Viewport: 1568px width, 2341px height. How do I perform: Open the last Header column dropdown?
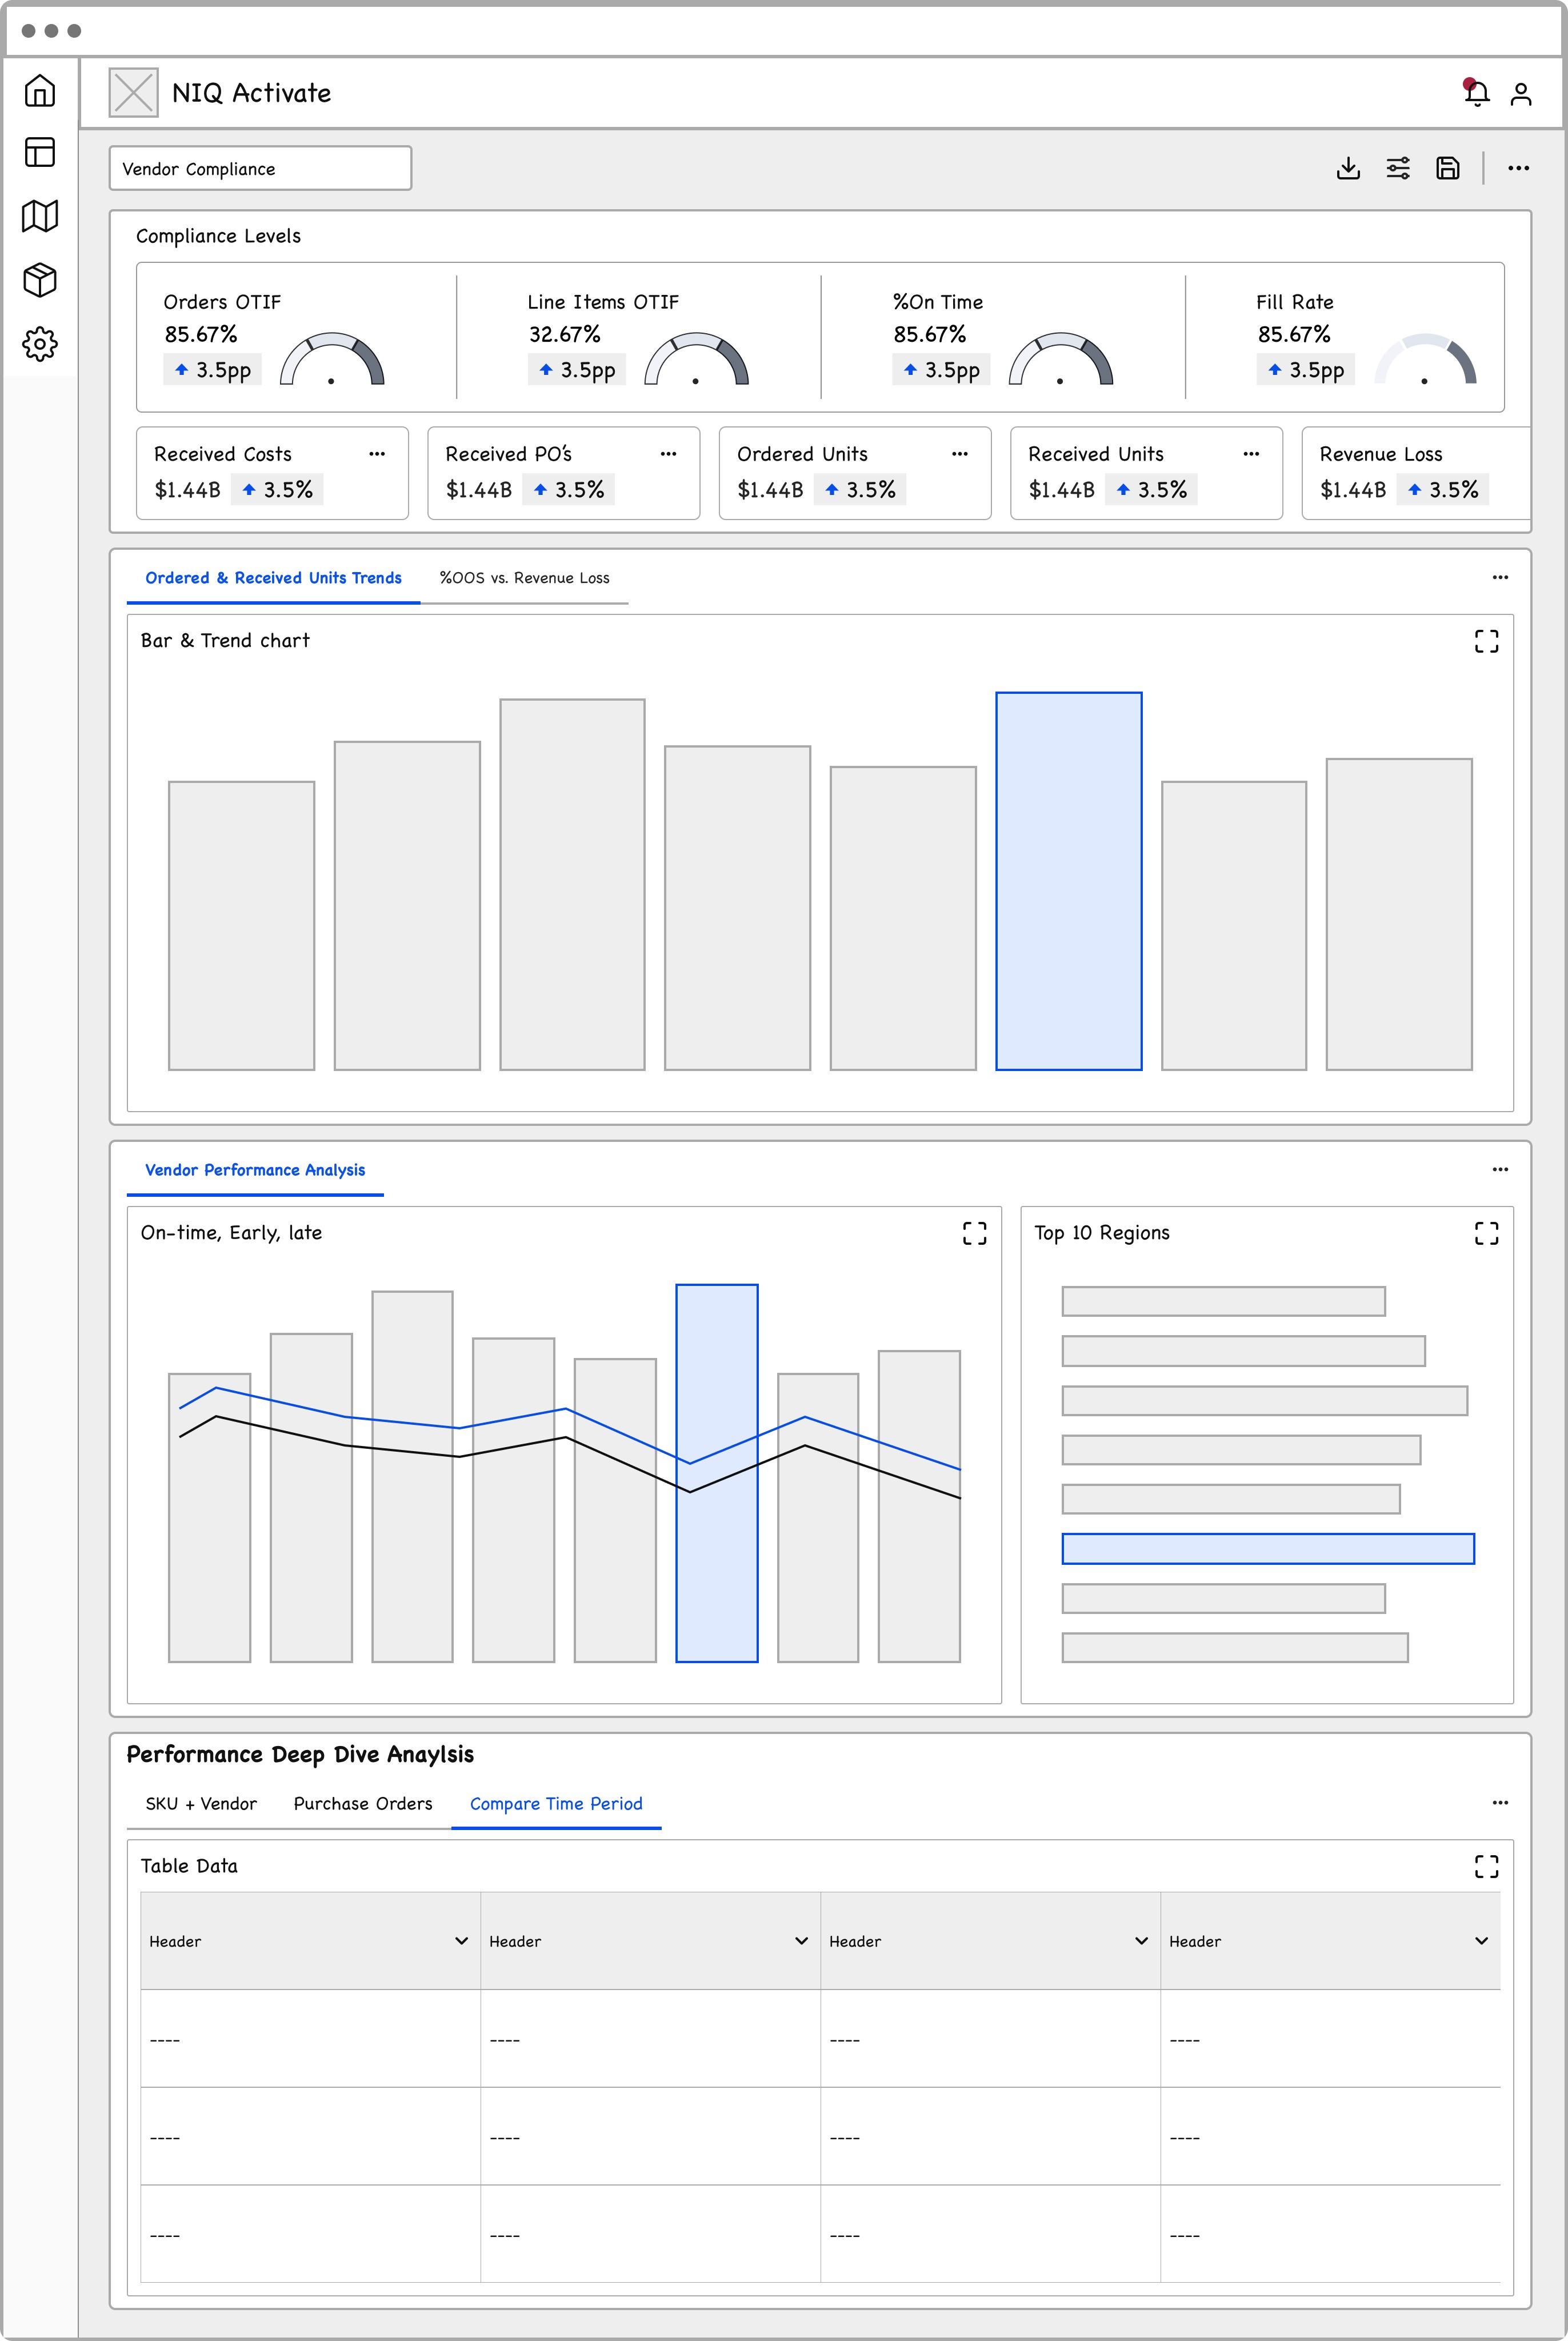tap(1481, 1940)
